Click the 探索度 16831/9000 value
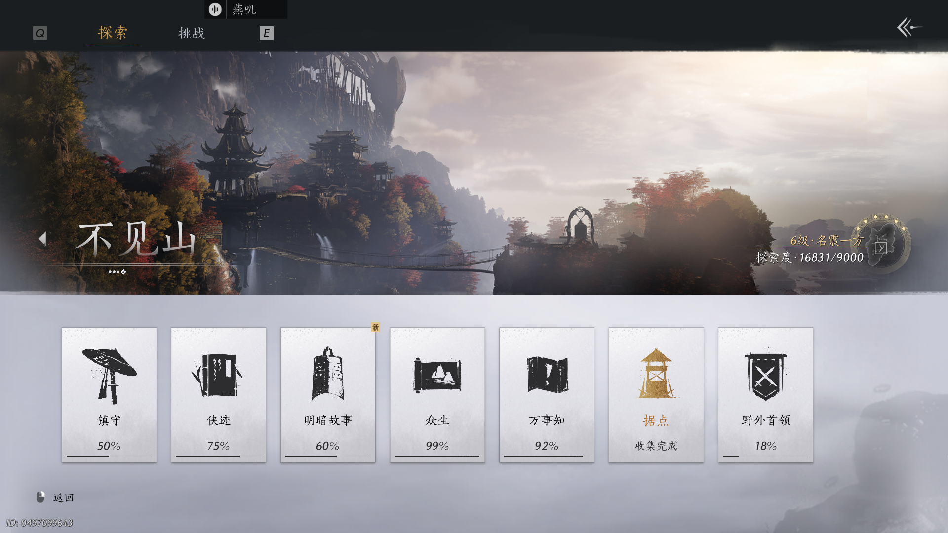This screenshot has height=533, width=948. pos(810,257)
